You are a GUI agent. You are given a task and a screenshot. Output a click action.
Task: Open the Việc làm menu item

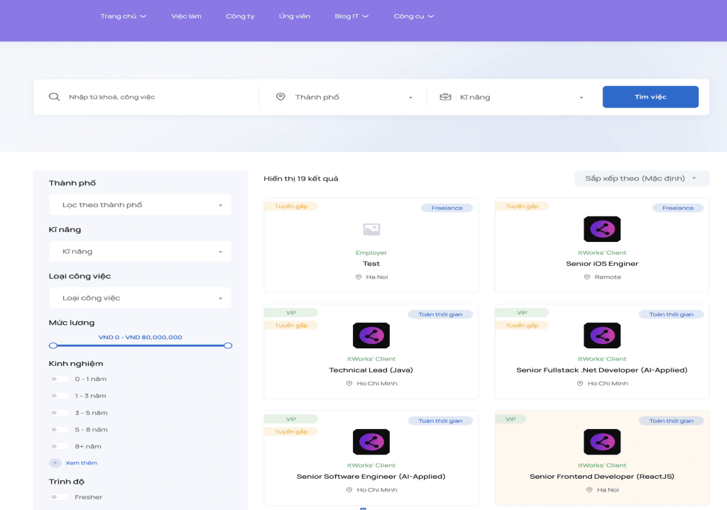(x=187, y=16)
